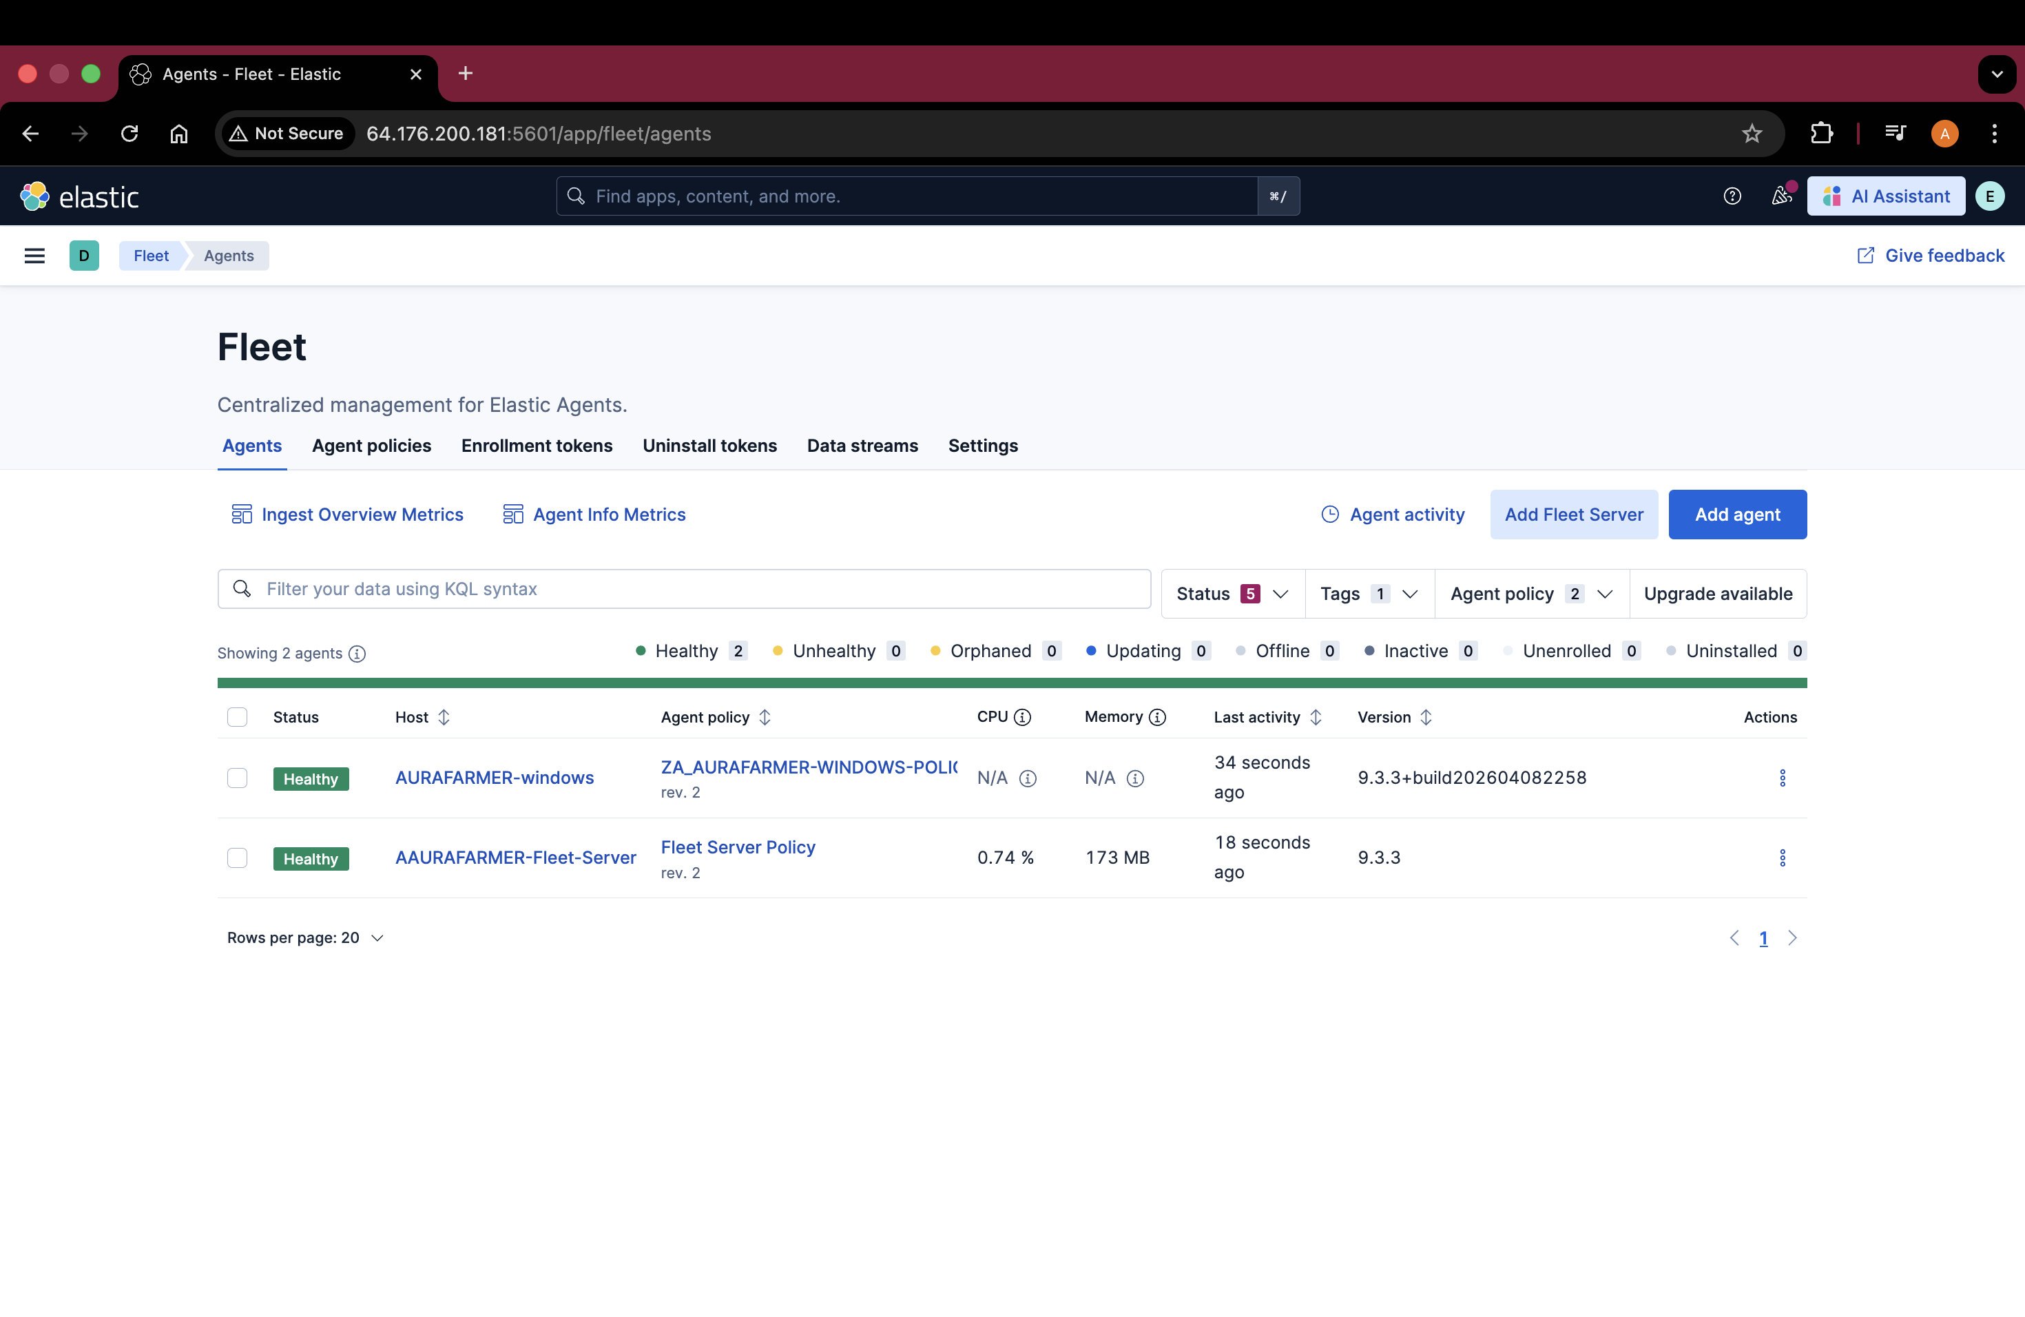
Task: Open the ZA_AURAFARMER-WINDOWS-POLIC agent policy
Action: tap(809, 767)
